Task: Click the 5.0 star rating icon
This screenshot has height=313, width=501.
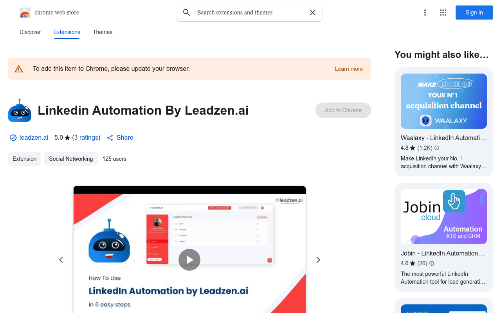Action: tap(67, 138)
